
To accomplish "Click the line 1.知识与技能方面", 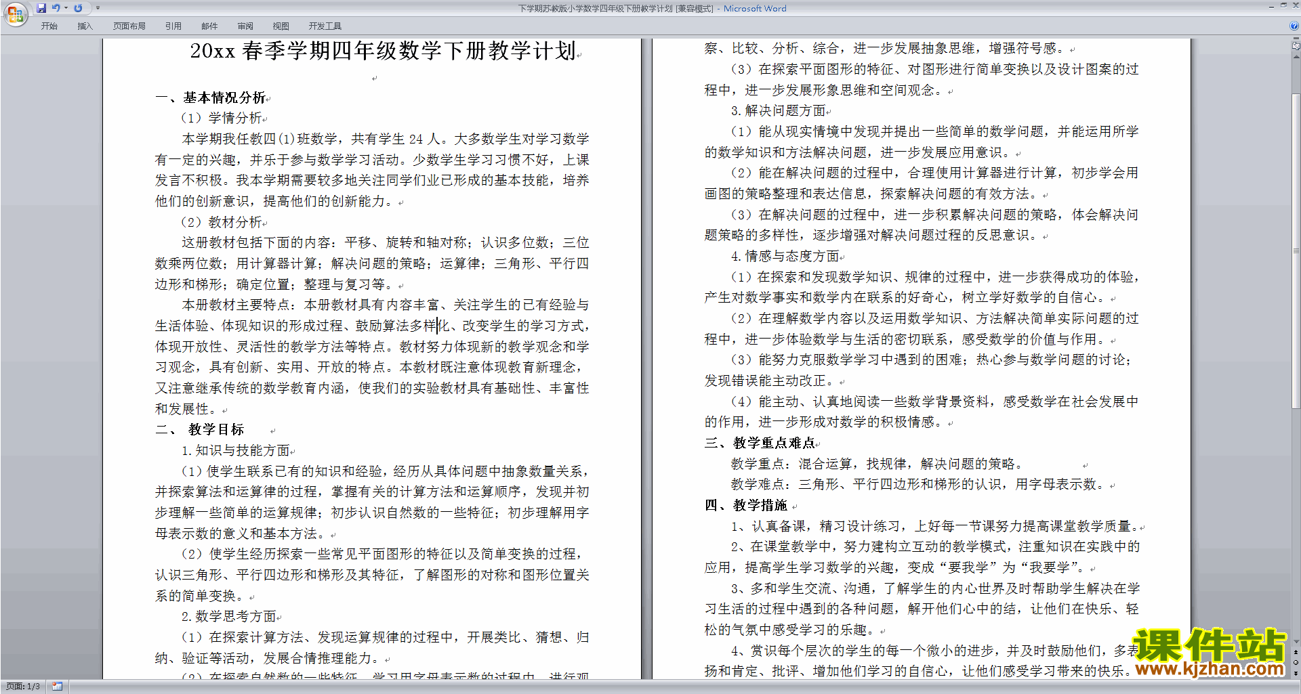I will [236, 450].
